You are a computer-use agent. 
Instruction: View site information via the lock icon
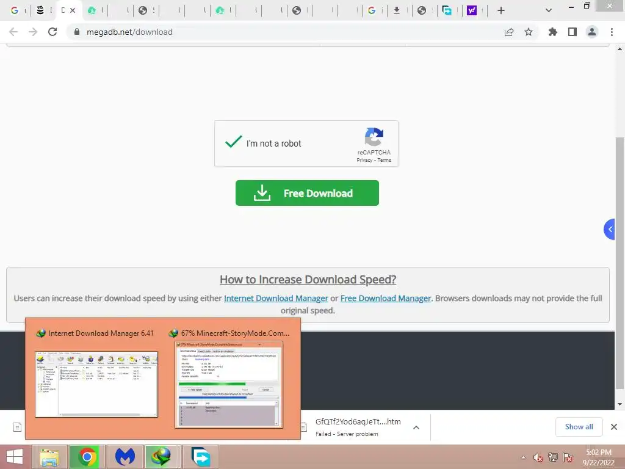(x=77, y=32)
